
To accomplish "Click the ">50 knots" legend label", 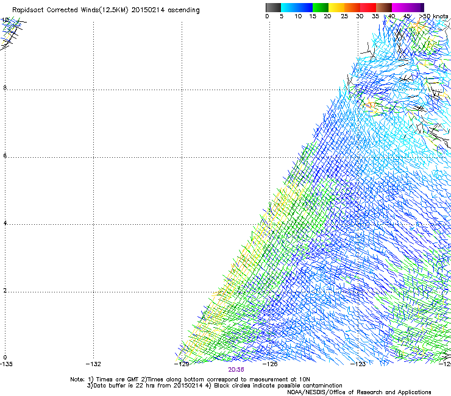I will coord(433,16).
